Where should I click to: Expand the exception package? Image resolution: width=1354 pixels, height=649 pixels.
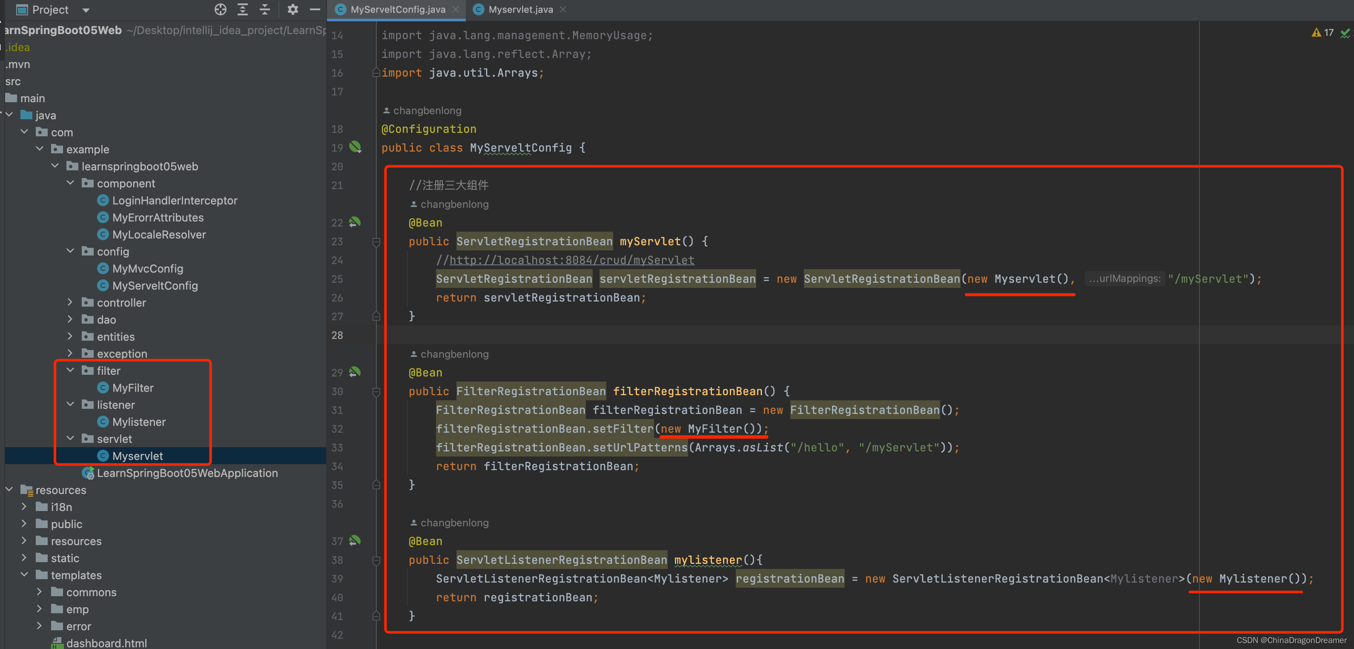(x=70, y=353)
